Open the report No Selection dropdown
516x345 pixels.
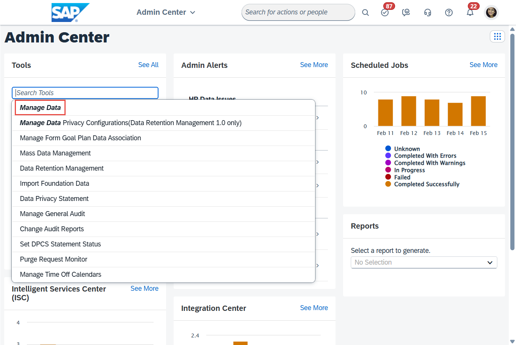pyautogui.click(x=423, y=262)
